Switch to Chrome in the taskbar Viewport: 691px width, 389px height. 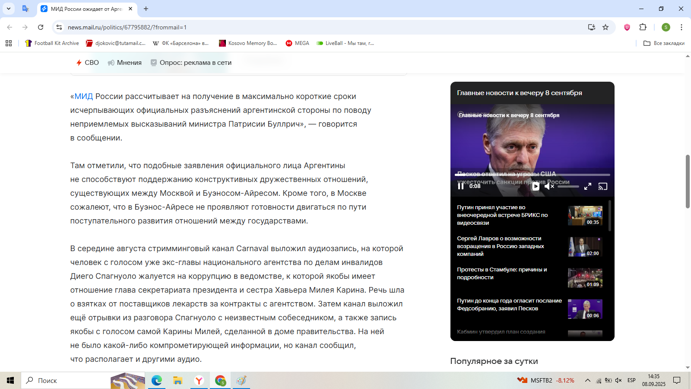point(220,380)
